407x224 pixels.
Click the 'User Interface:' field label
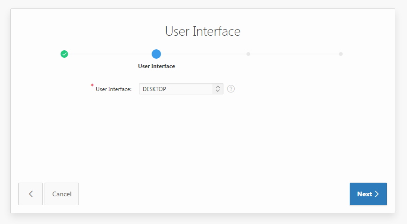114,89
